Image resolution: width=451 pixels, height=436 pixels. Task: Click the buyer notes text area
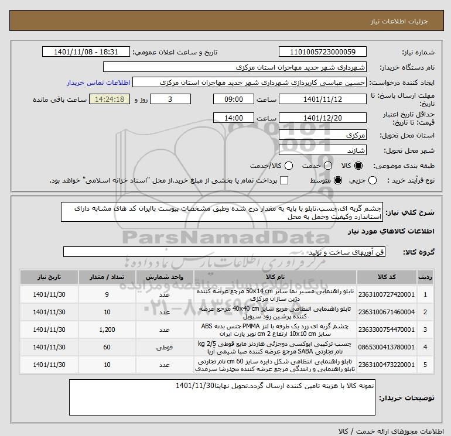click(x=222, y=397)
